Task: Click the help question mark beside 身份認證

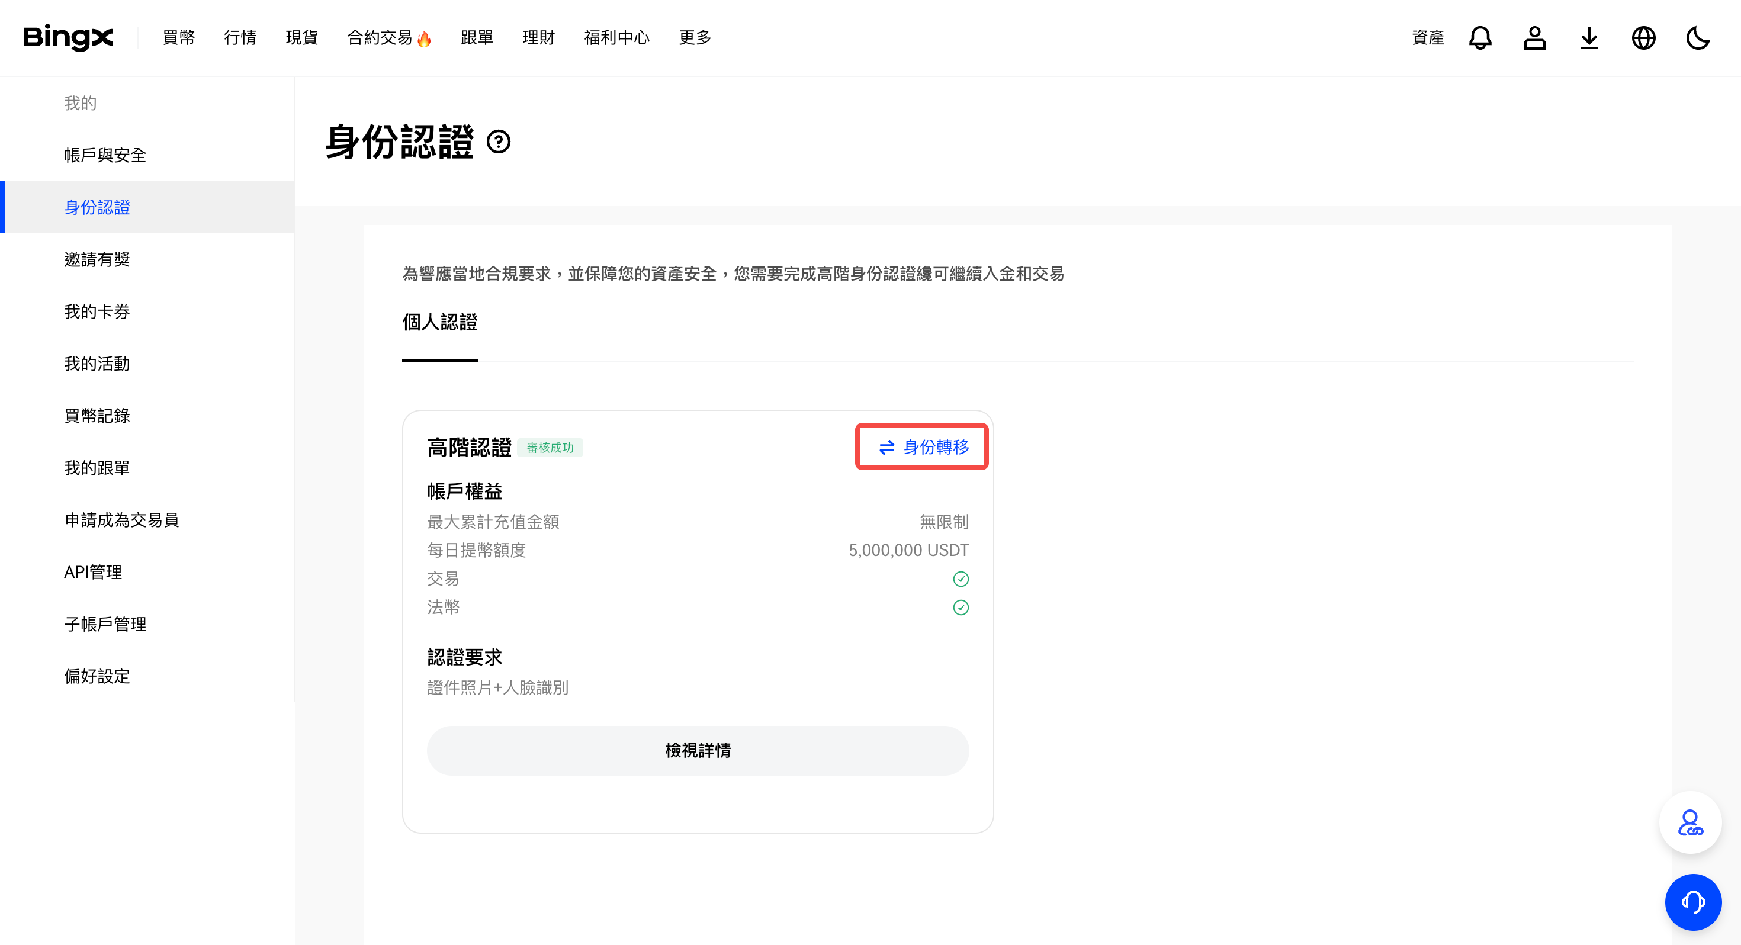Action: [x=499, y=142]
